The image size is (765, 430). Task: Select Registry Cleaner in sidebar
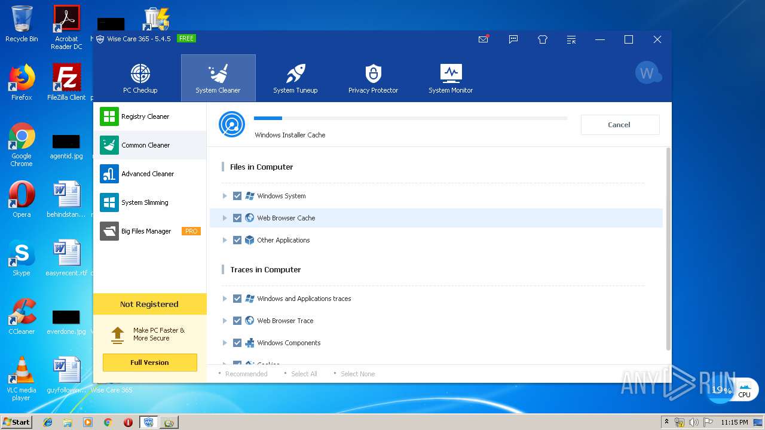[150, 116]
